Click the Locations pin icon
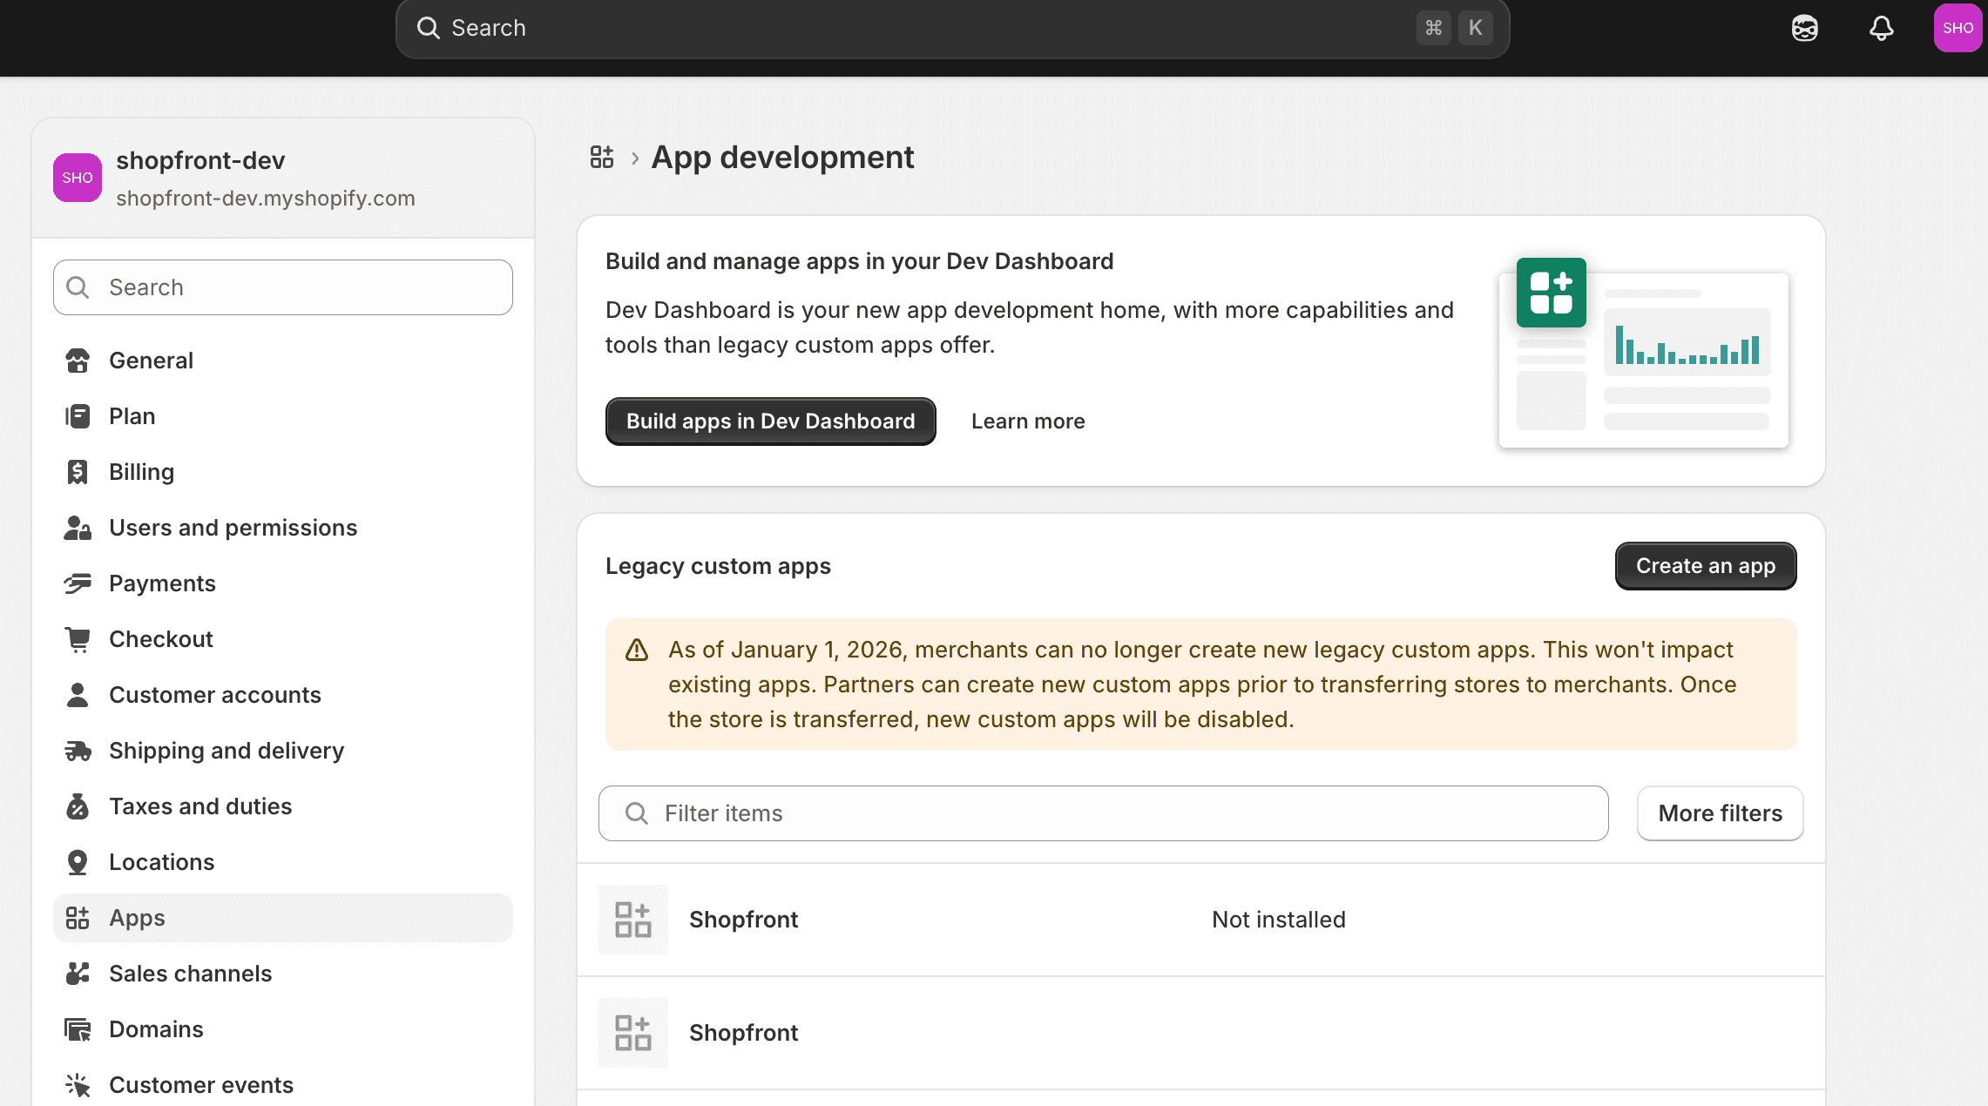This screenshot has height=1106, width=1988. pos(78,862)
